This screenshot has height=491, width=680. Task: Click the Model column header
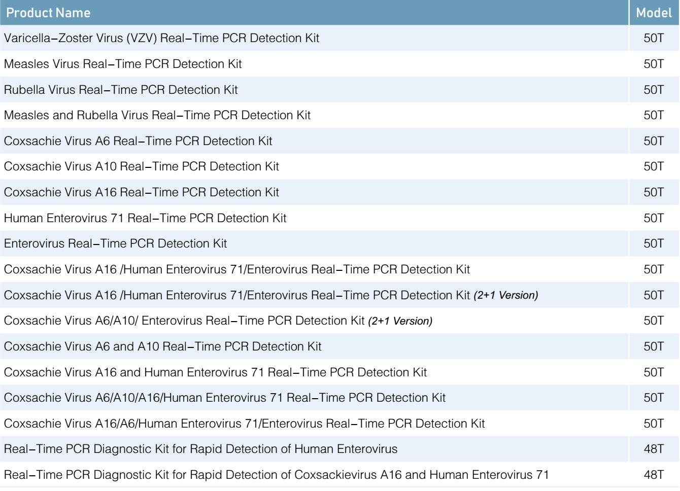[x=654, y=13]
